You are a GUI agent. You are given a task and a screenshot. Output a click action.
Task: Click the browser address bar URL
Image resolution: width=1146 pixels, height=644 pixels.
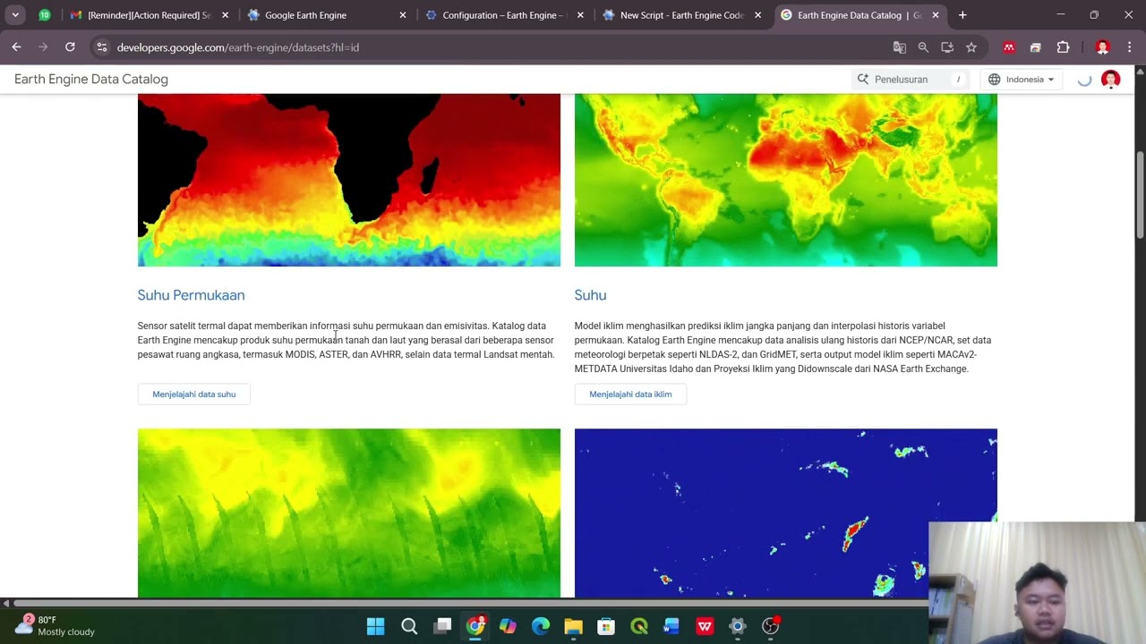tap(238, 47)
